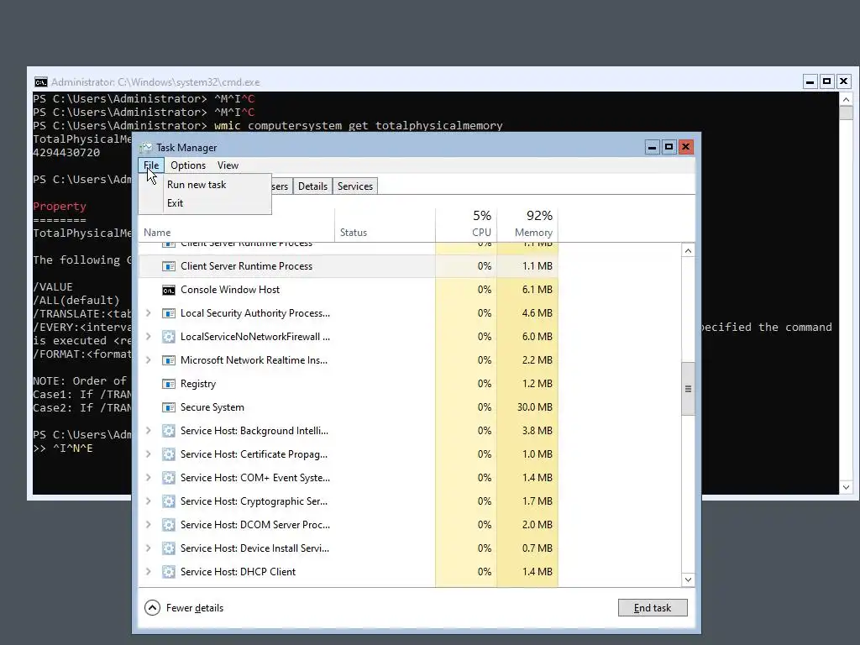The height and width of the screenshot is (645, 860).
Task: Select the Secure System process name
Action: [x=212, y=407]
